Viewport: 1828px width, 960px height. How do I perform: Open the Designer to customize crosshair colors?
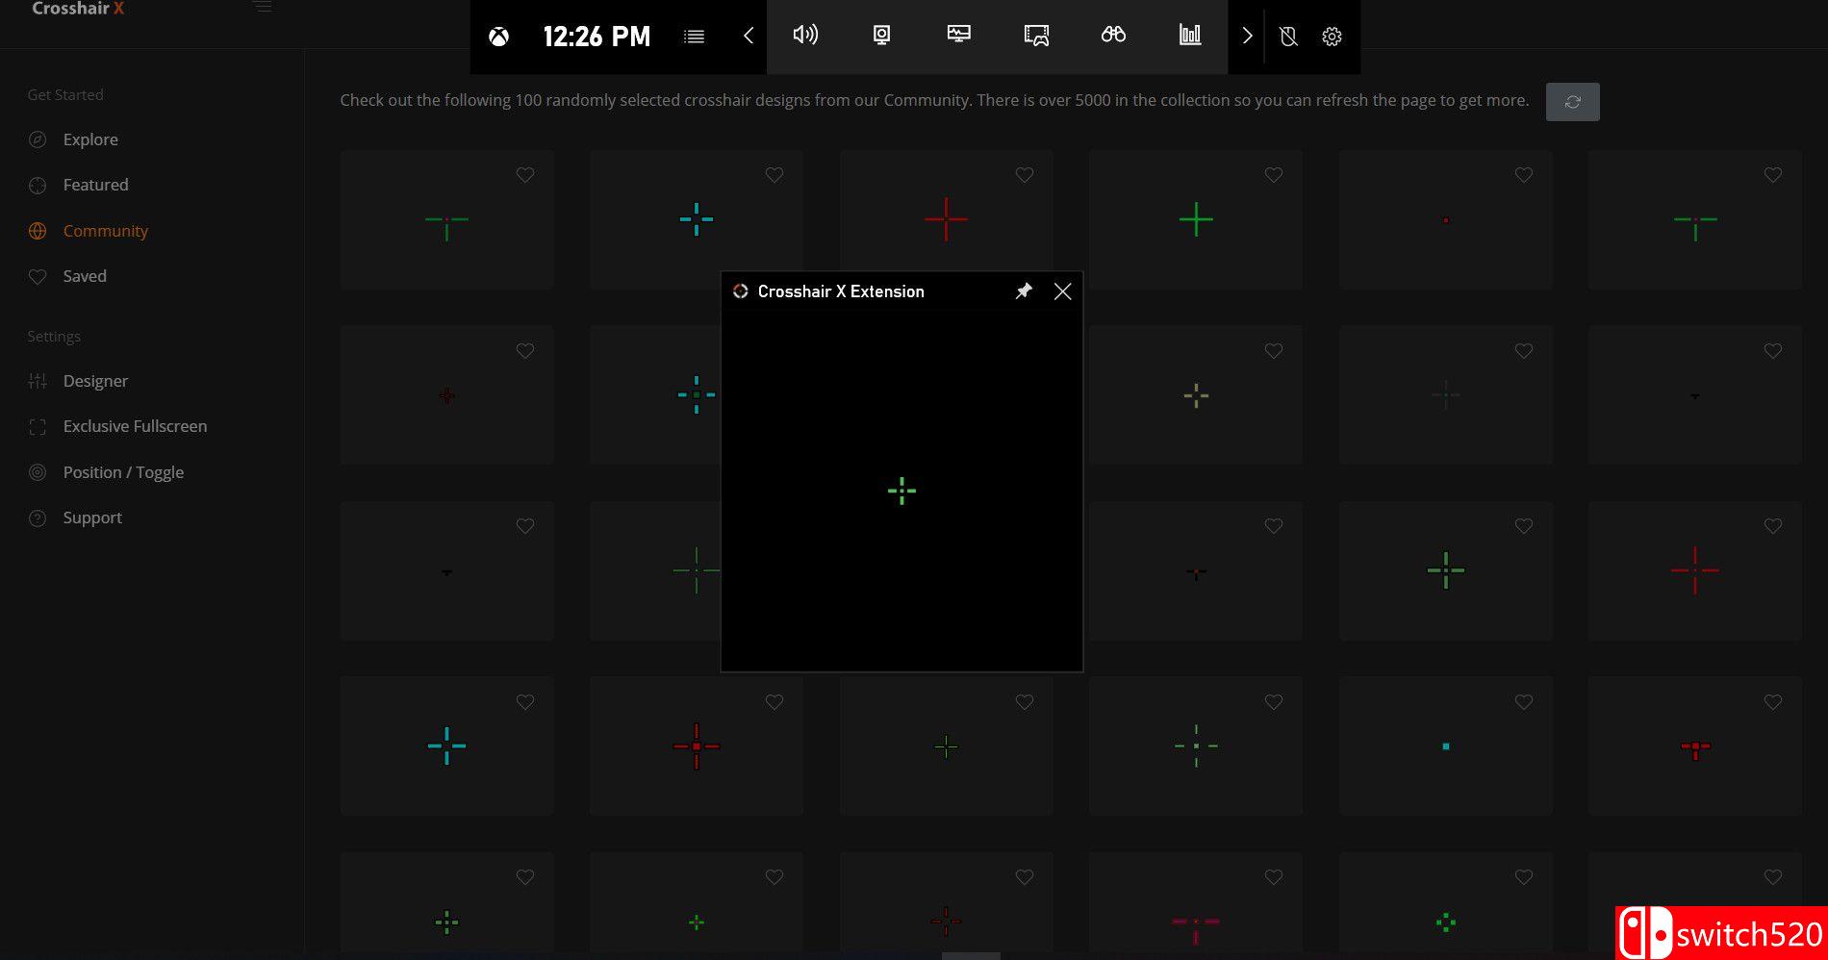tap(94, 381)
